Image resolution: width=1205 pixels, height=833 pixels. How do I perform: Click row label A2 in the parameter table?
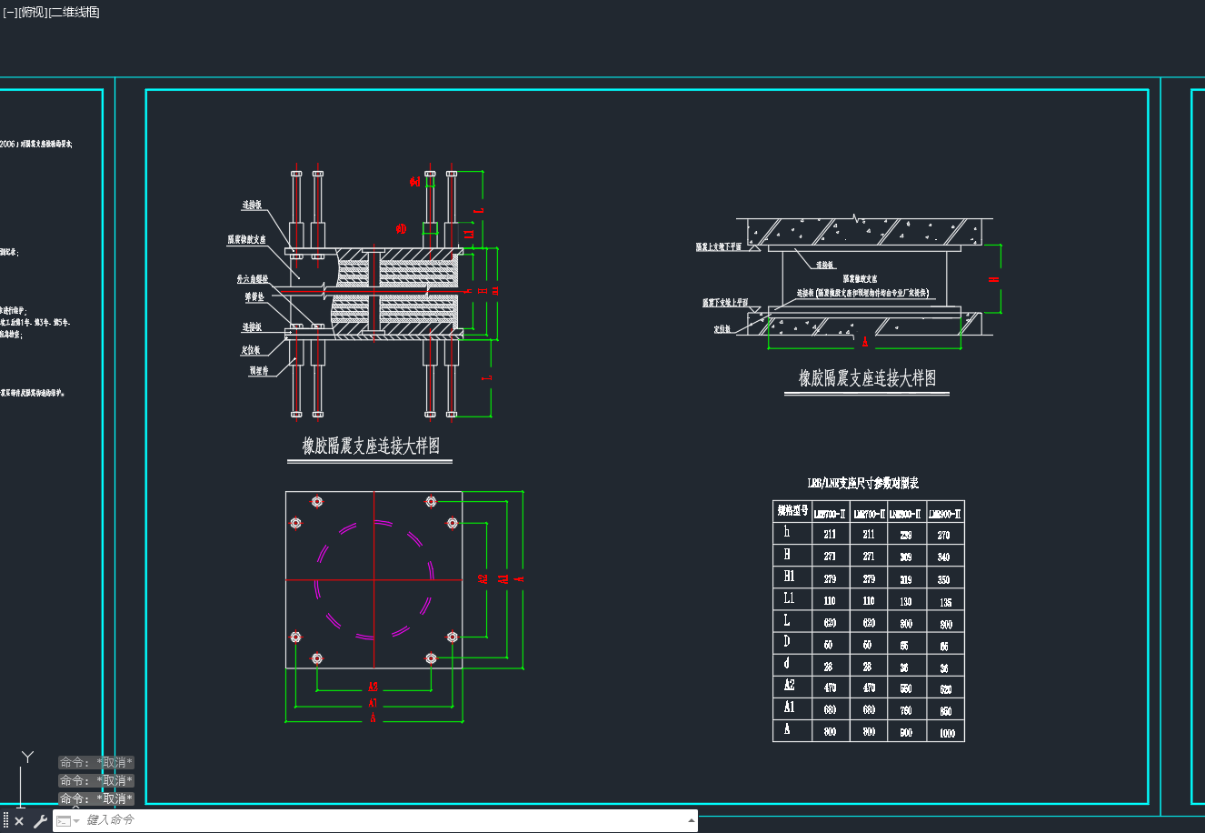(789, 686)
